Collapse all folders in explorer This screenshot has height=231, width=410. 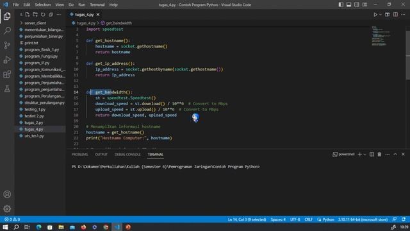[51, 15]
